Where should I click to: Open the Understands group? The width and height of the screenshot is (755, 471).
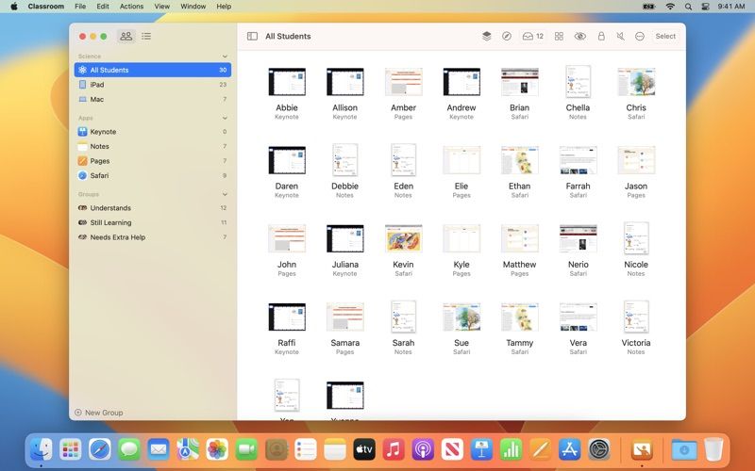[153, 208]
